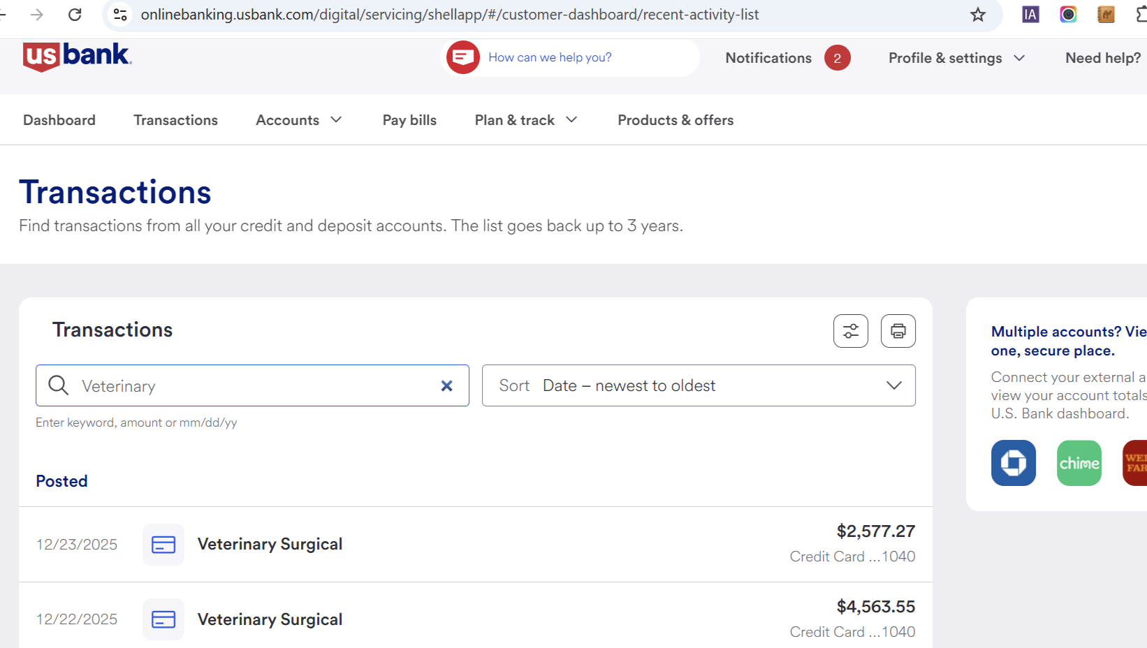Click the US Bank logo
Viewport: 1147px width, 648px height.
(x=77, y=56)
